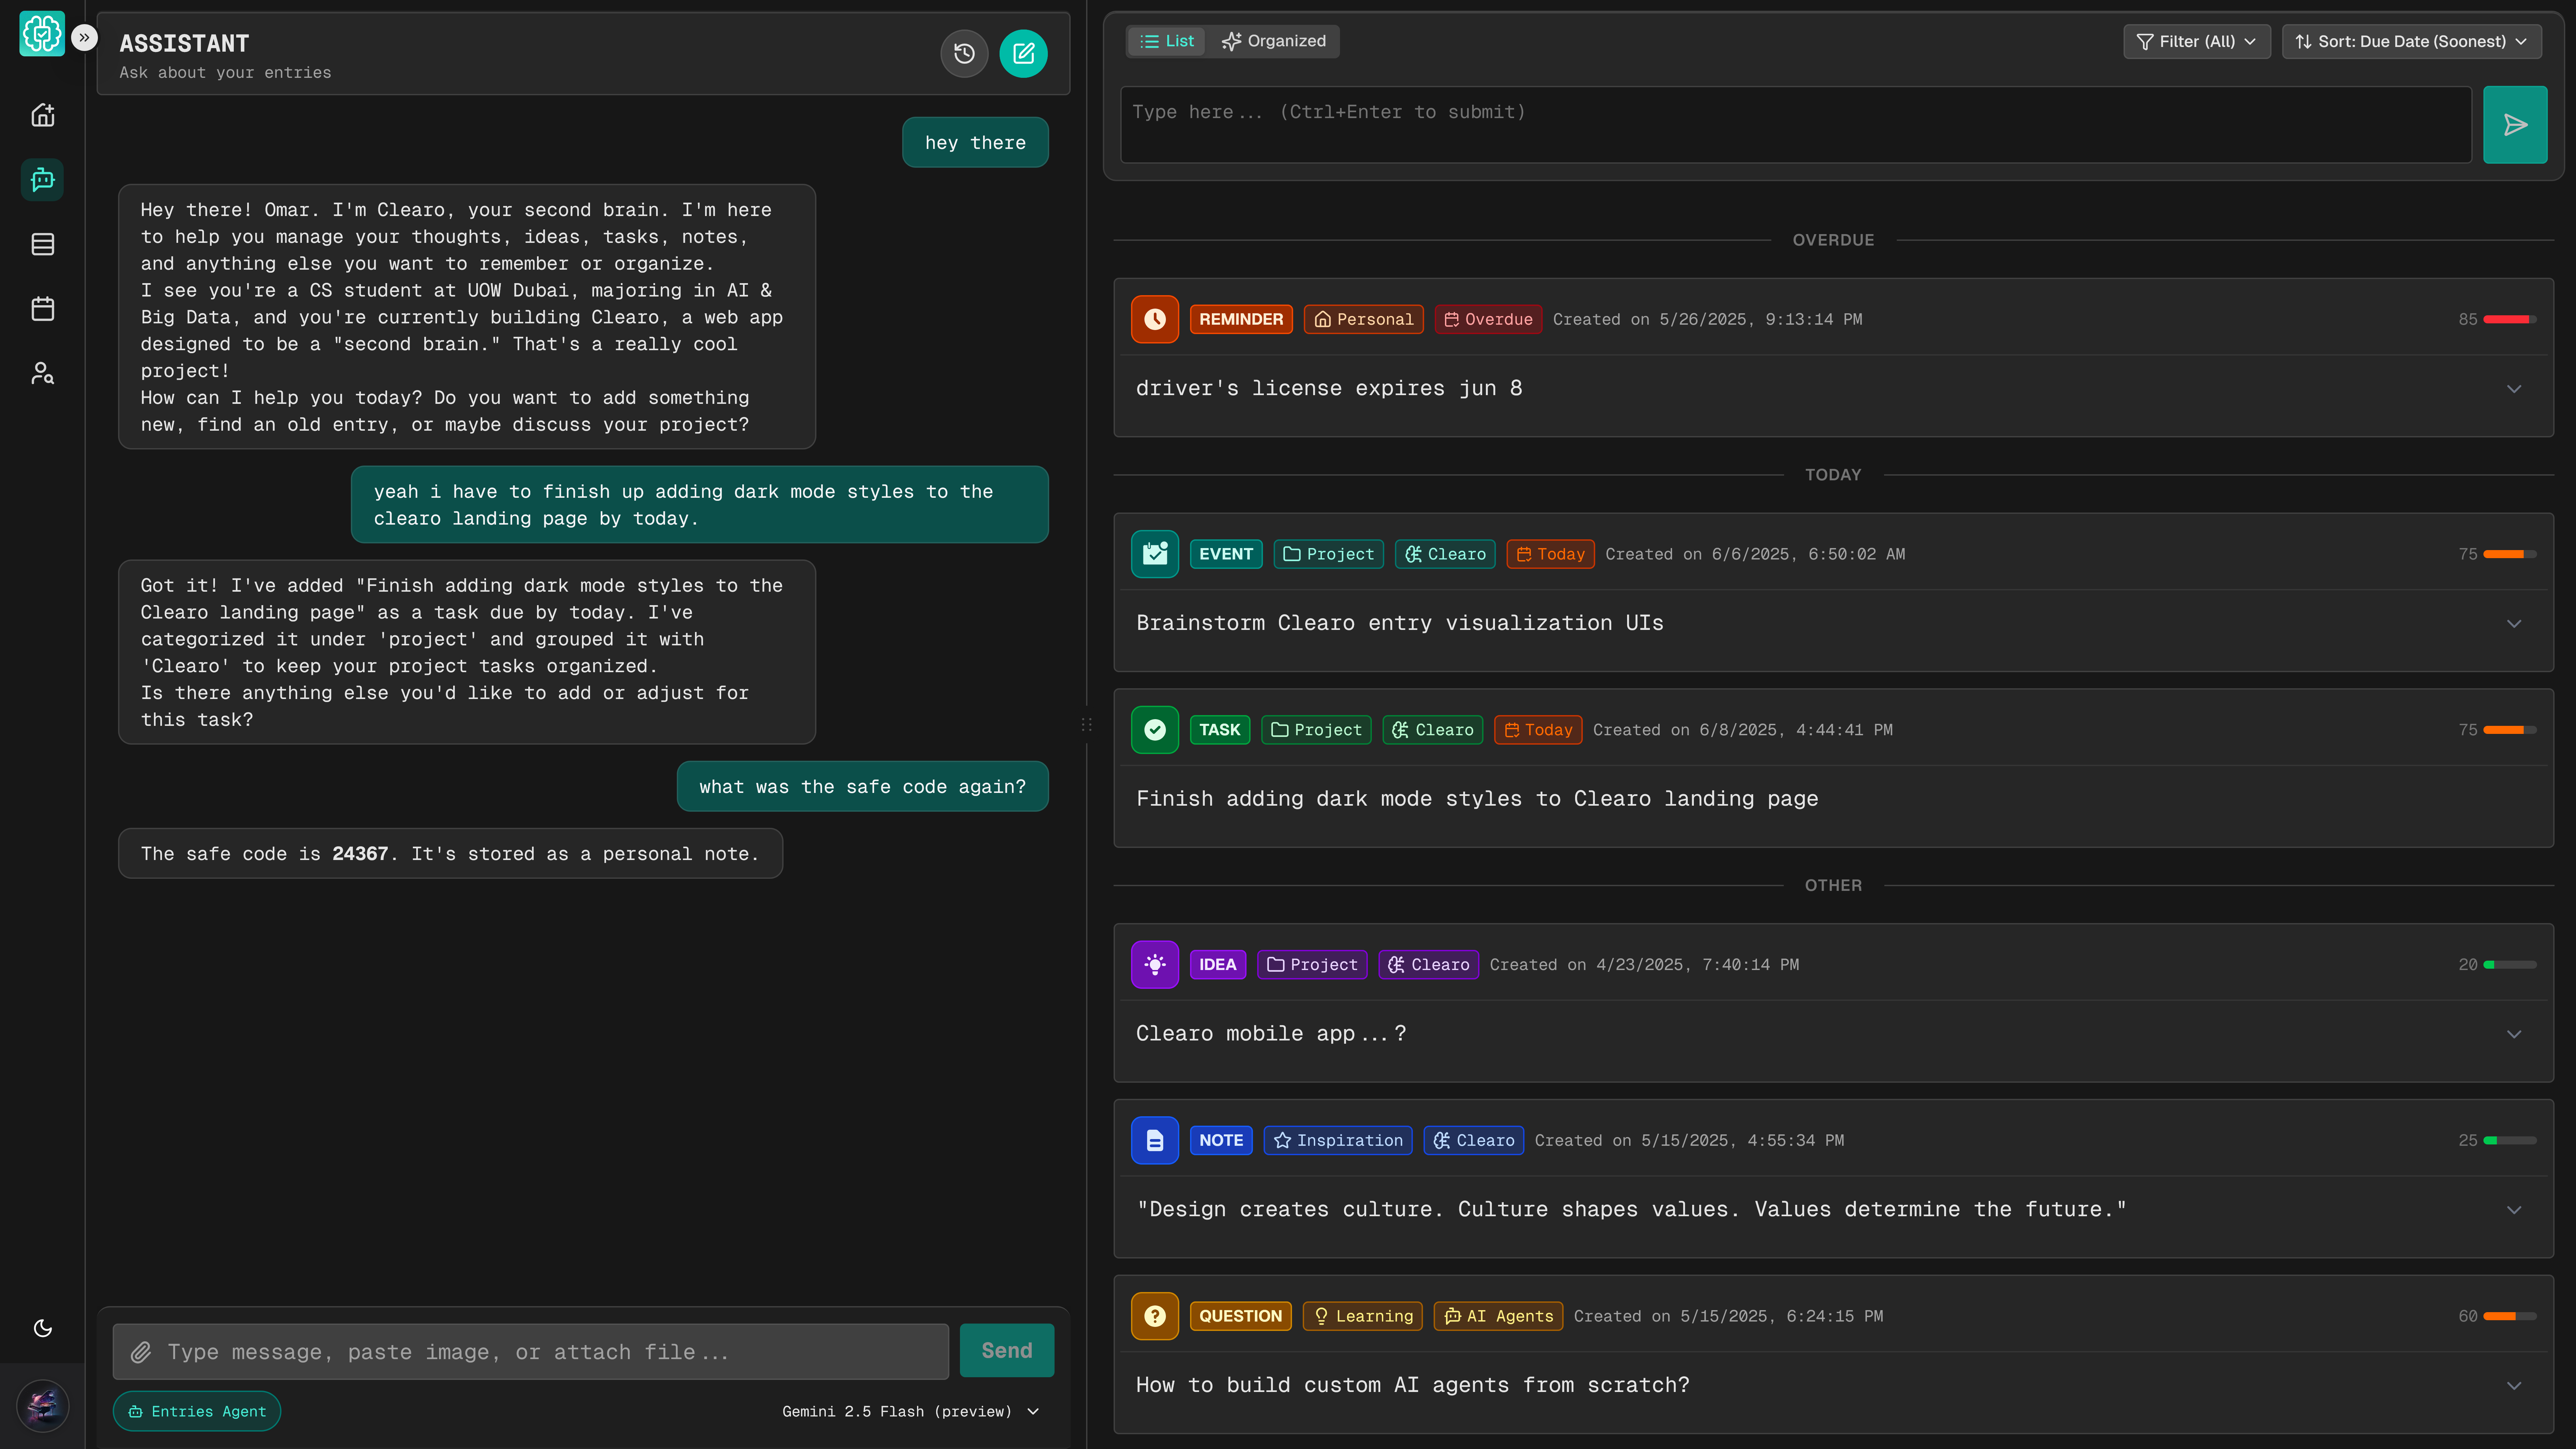This screenshot has height=1449, width=2576.
Task: Toggle the Entries Agent chip
Action: (197, 1411)
